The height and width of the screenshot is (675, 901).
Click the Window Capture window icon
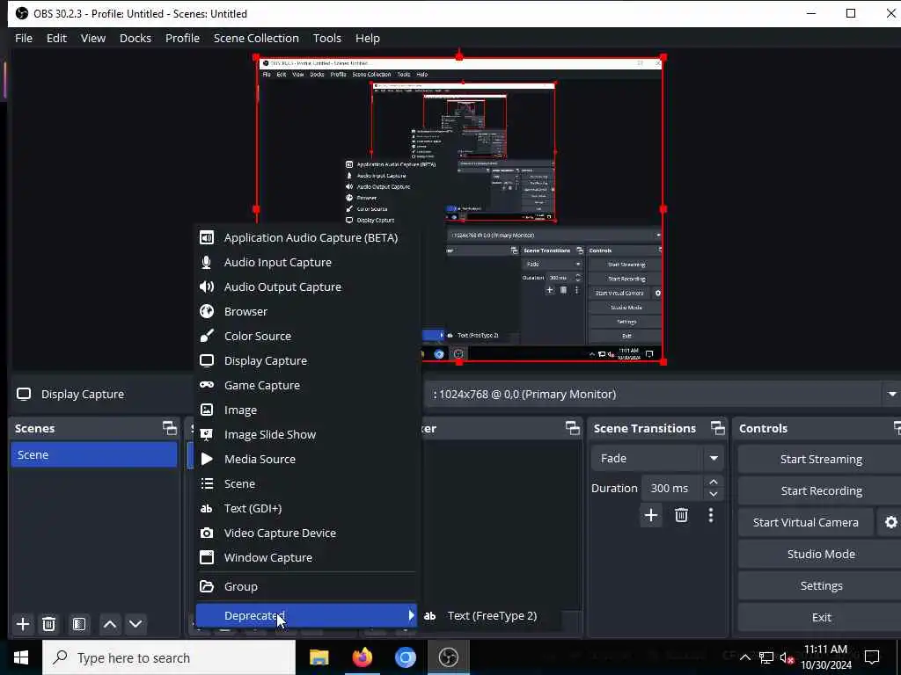pos(206,558)
